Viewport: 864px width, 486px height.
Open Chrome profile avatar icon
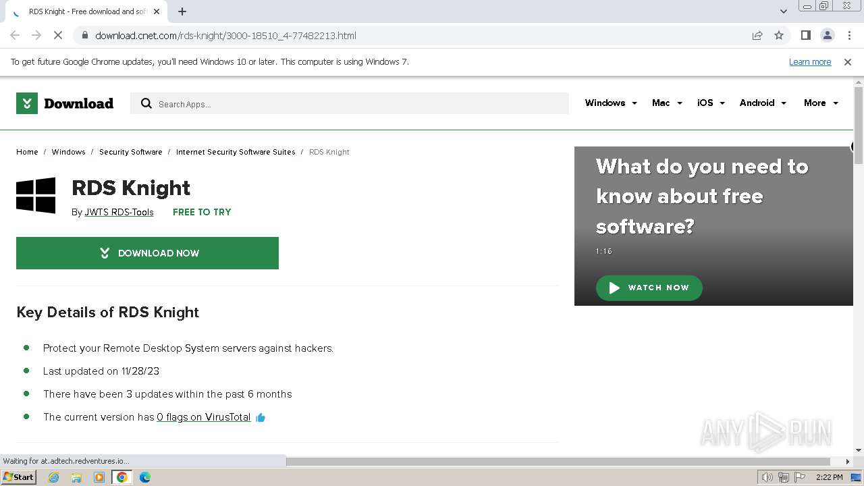(827, 36)
